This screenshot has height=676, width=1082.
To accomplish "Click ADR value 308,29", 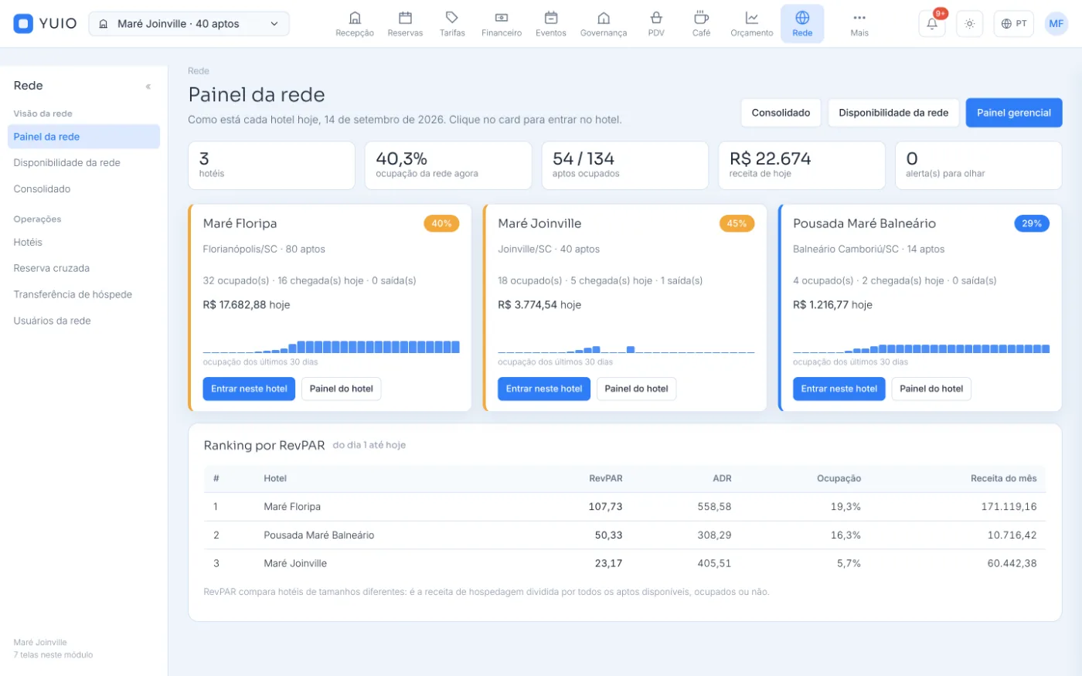I will [714, 535].
